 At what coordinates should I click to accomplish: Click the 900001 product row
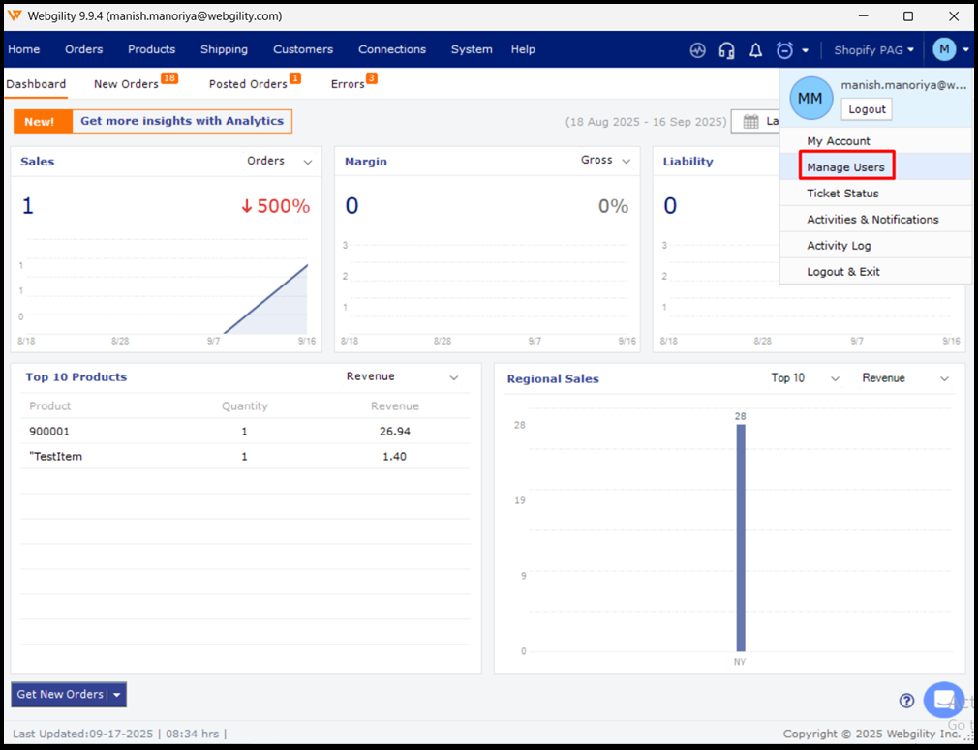pyautogui.click(x=244, y=432)
